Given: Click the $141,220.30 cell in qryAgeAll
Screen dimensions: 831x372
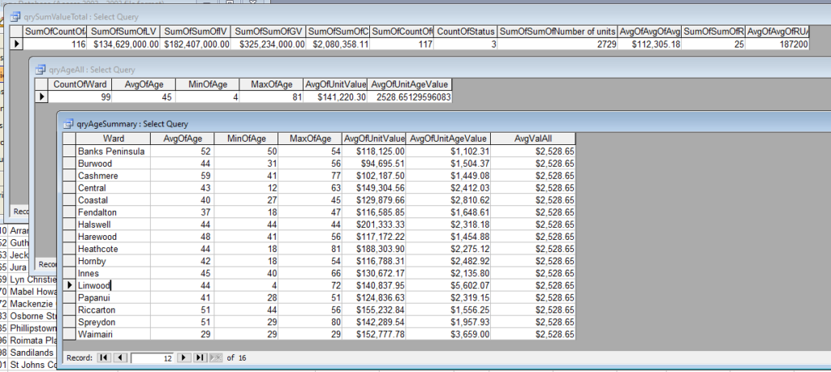Looking at the screenshot, I should (335, 96).
